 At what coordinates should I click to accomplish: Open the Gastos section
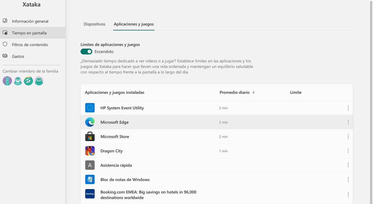18,56
